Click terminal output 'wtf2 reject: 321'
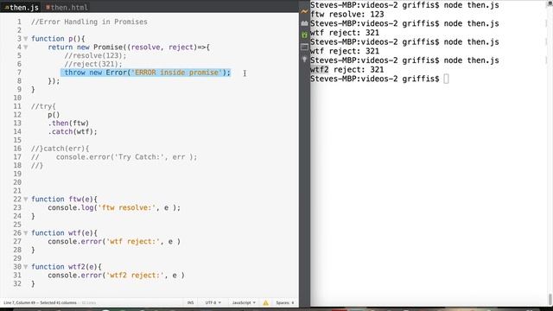Image resolution: width=553 pixels, height=311 pixels. pyautogui.click(x=347, y=69)
